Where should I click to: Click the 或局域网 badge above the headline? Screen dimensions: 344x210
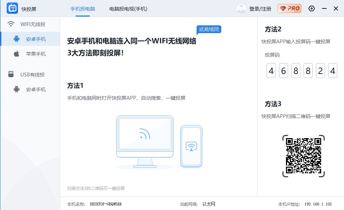209,30
